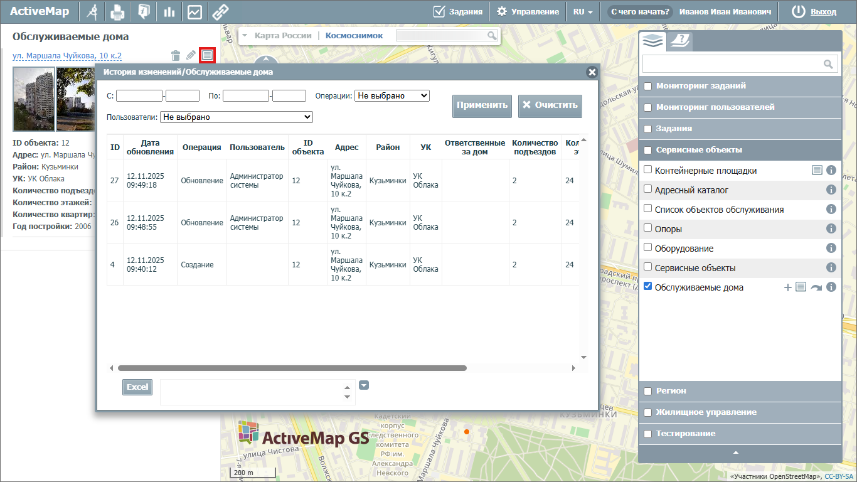
Task: Click the horizontal scrollbar of history table
Action: (x=292, y=368)
